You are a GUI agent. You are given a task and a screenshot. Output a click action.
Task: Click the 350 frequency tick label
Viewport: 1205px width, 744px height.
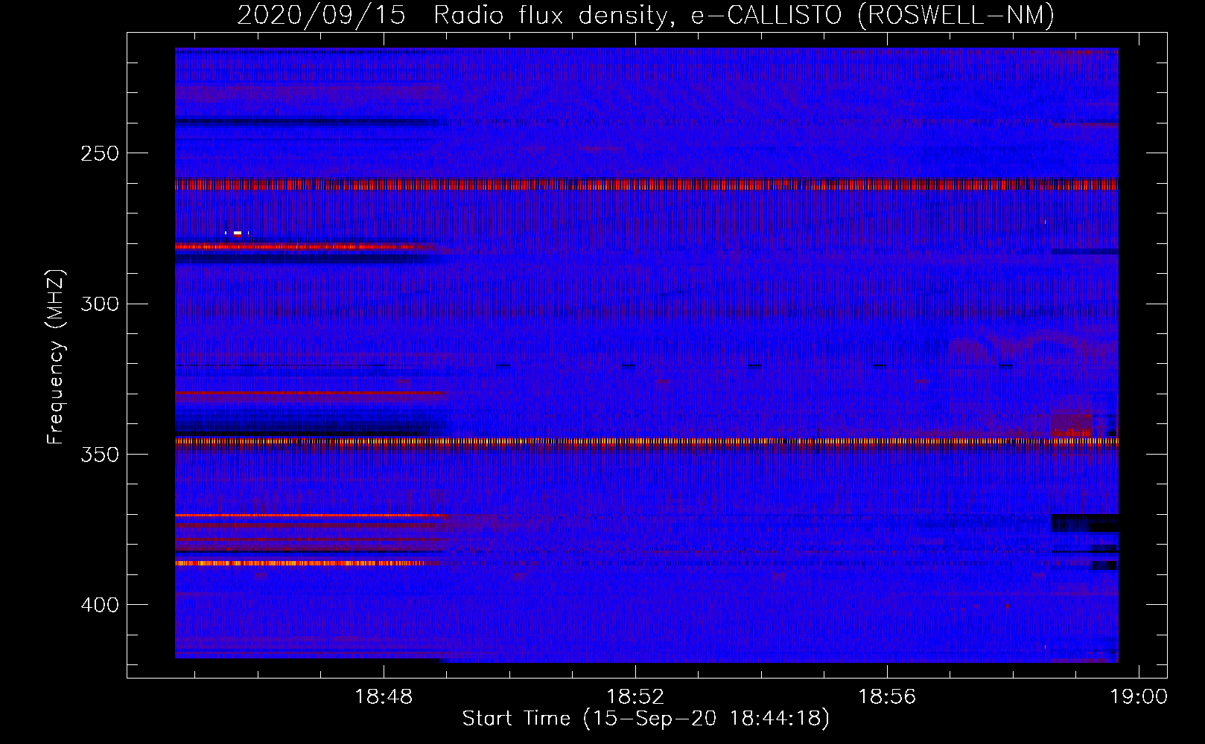(x=100, y=455)
